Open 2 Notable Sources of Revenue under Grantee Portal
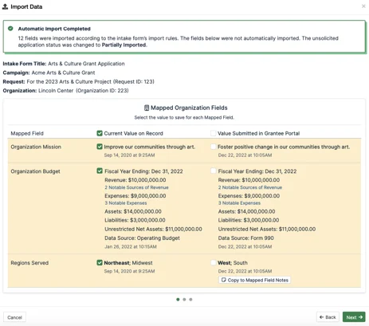Image resolution: width=369 pixels, height=326 pixels. pos(250,187)
